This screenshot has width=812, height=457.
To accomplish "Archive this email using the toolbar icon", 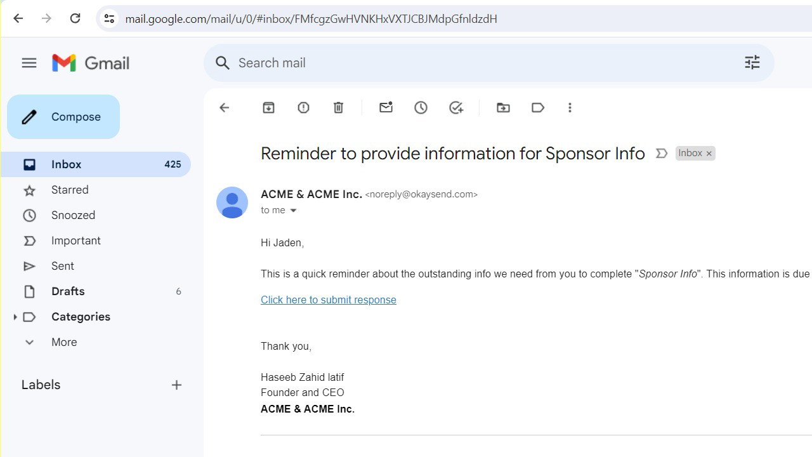I will click(x=268, y=108).
